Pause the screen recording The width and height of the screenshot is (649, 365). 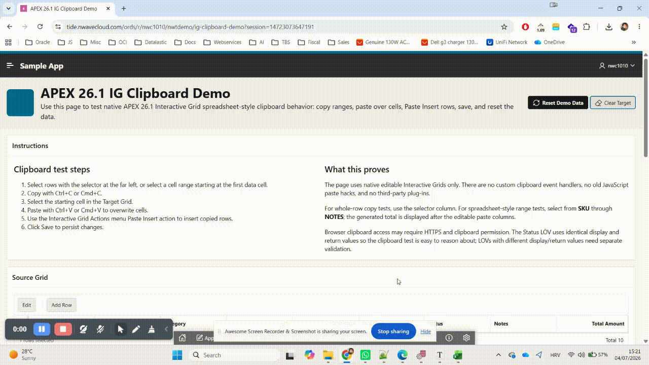coord(42,329)
